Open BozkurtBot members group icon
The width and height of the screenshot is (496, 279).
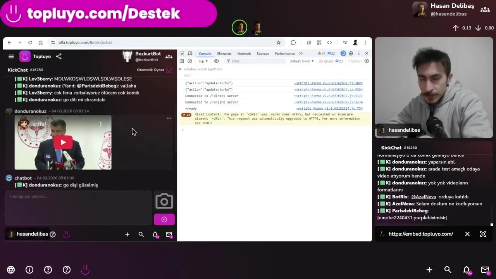[169, 57]
